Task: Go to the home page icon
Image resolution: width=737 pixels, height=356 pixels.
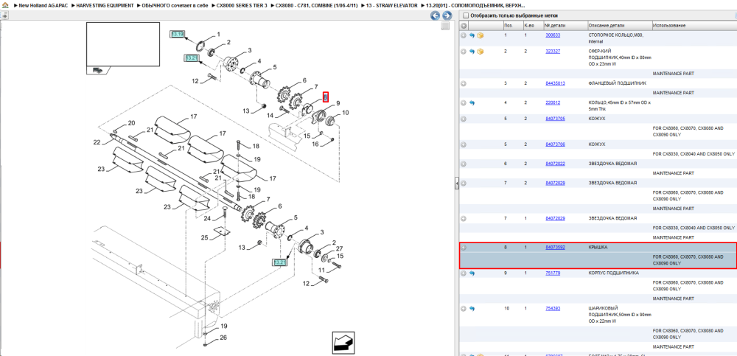Action: [6, 5]
